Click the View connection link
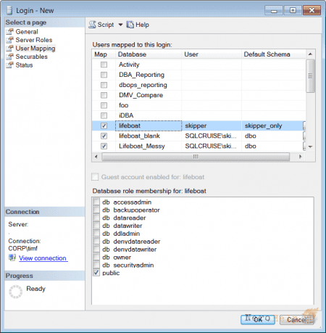The image size is (326, 333). tap(43, 258)
